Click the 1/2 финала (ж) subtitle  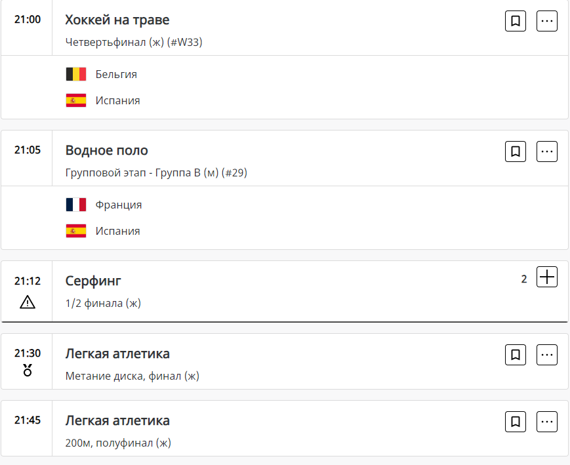click(103, 303)
